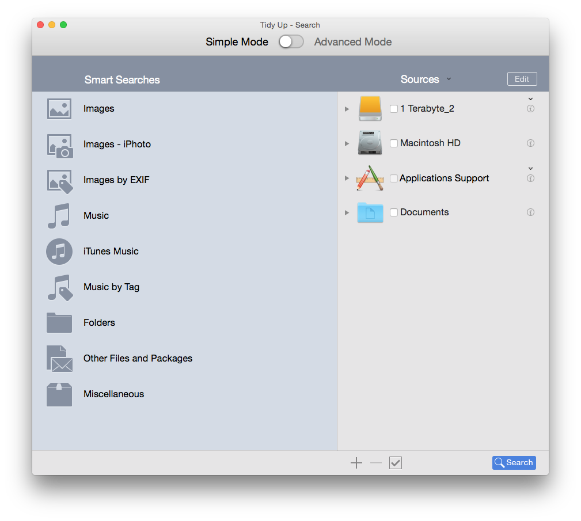Click the Miscellaneous box icon
Screen dimensions: 581x521
[59, 394]
